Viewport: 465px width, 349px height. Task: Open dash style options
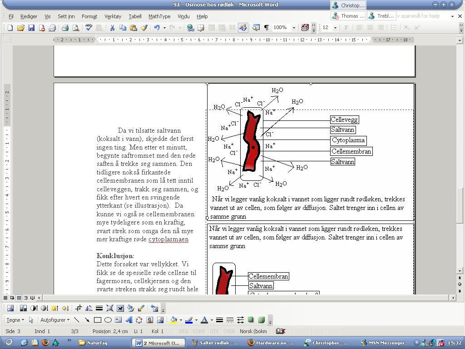[230, 320]
